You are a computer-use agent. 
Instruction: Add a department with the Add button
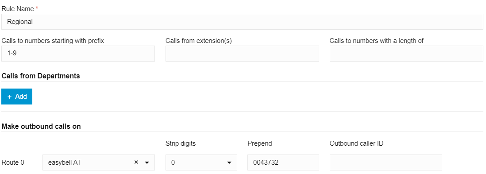click(17, 97)
